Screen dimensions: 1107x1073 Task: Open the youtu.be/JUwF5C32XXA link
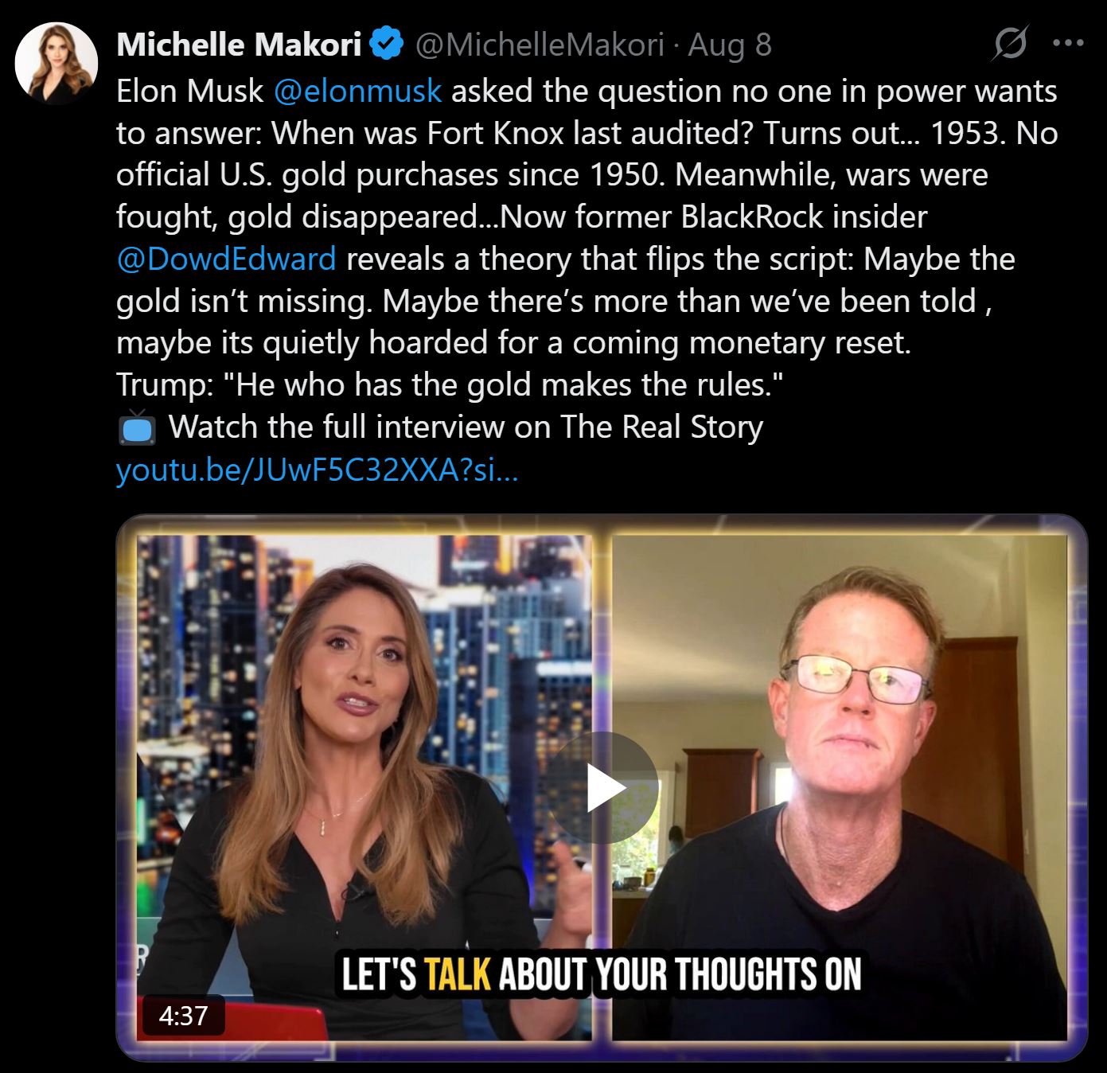click(x=317, y=470)
